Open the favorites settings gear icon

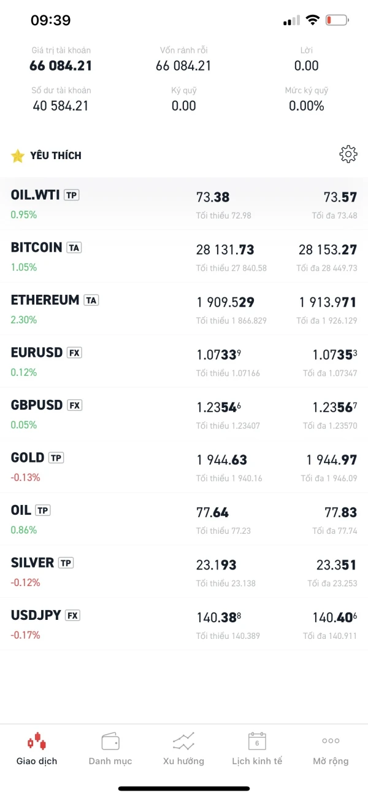pos(348,155)
